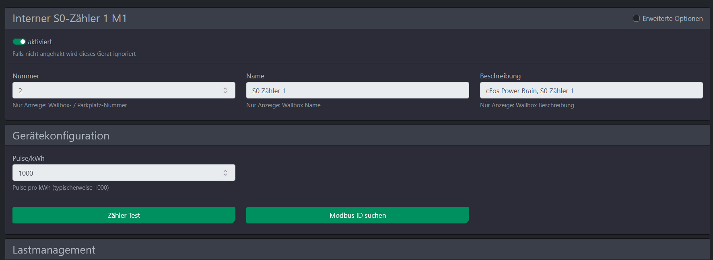
Task: Click into the Nummer input field
Action: coord(117,90)
